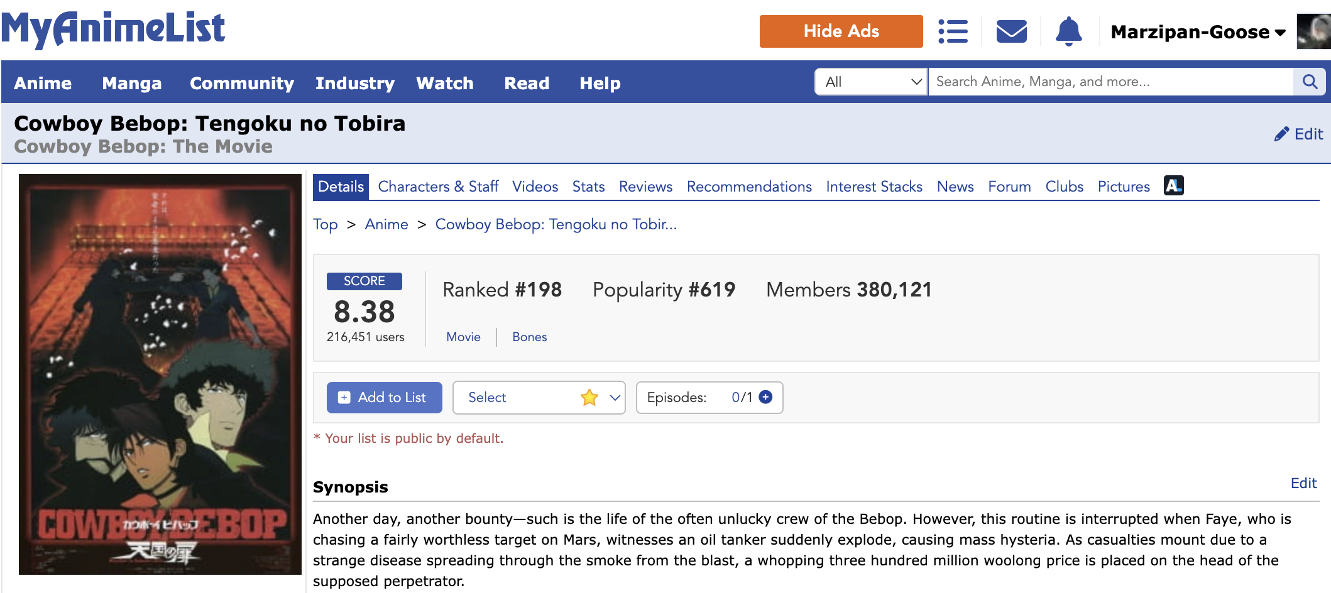1331x593 pixels.
Task: Switch to the Details tab
Action: [x=341, y=187]
